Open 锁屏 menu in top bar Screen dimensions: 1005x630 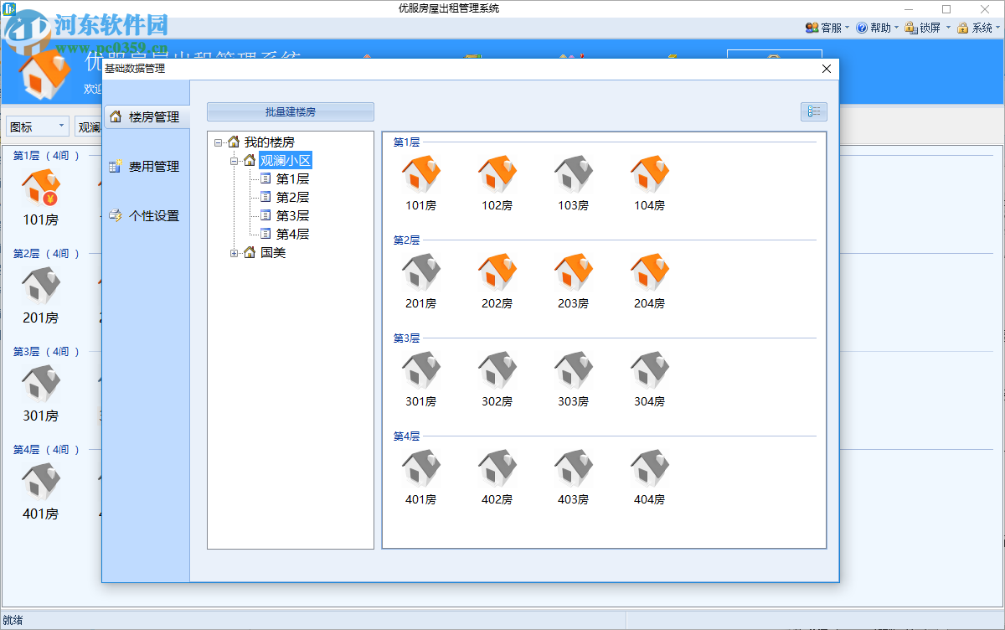(927, 28)
